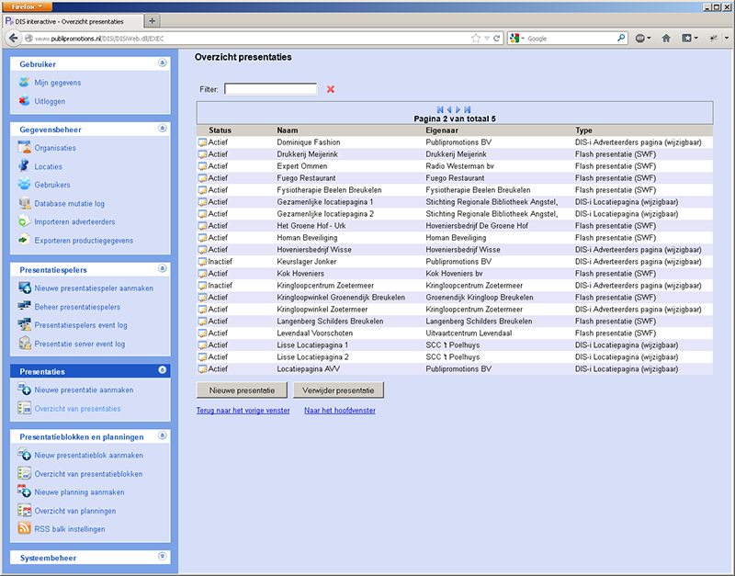Click the Nieuwe presentatie button

pyautogui.click(x=242, y=390)
